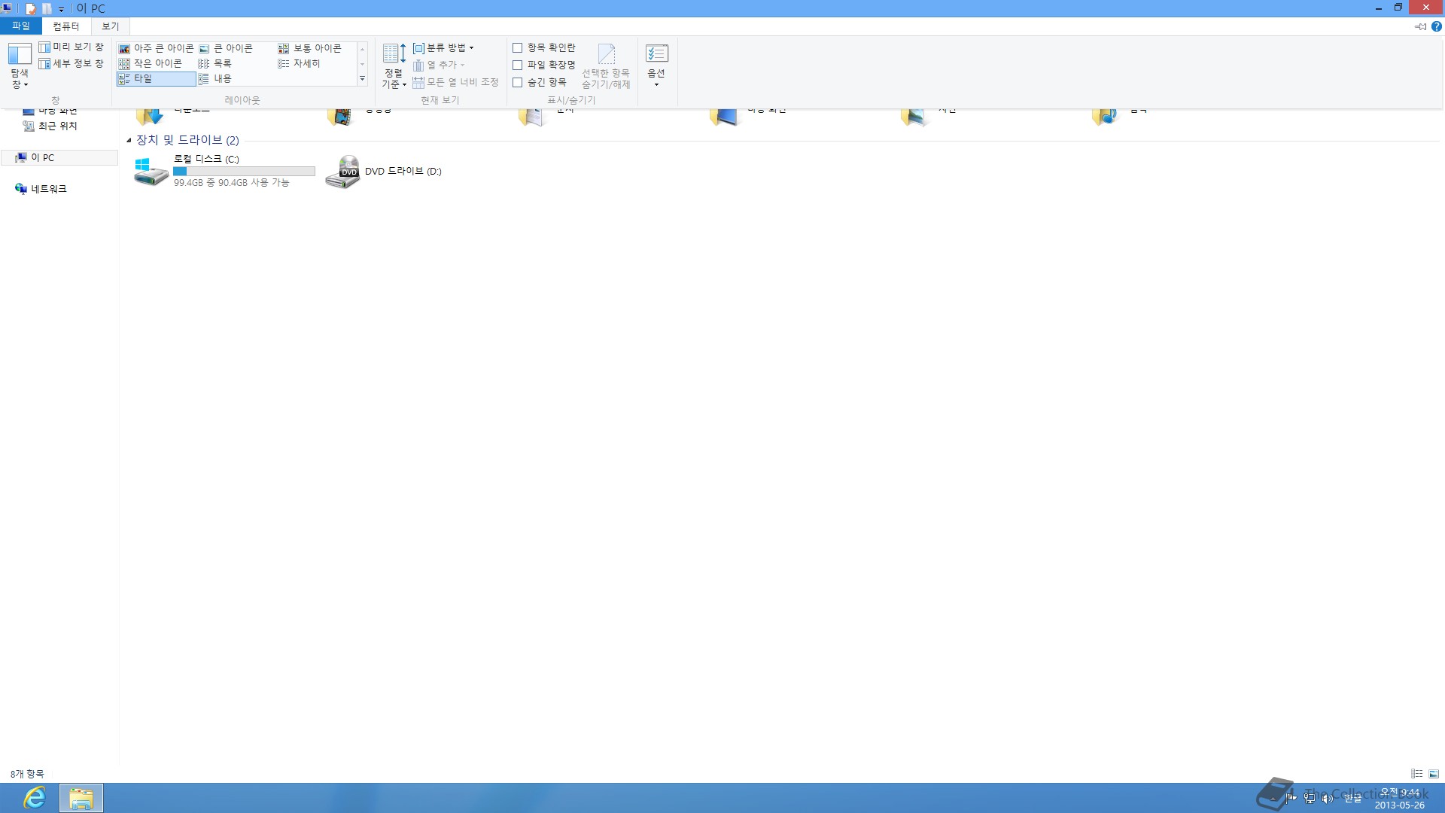Select 큰 아이콘 layout
The height and width of the screenshot is (813, 1445).
coord(227,48)
